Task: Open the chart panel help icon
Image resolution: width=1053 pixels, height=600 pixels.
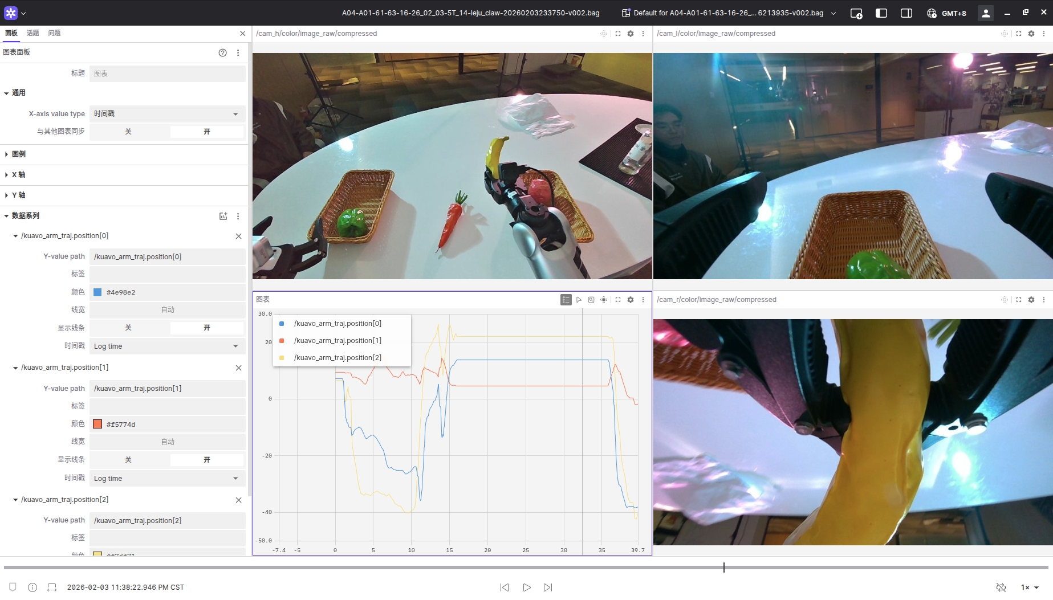Action: click(x=222, y=52)
